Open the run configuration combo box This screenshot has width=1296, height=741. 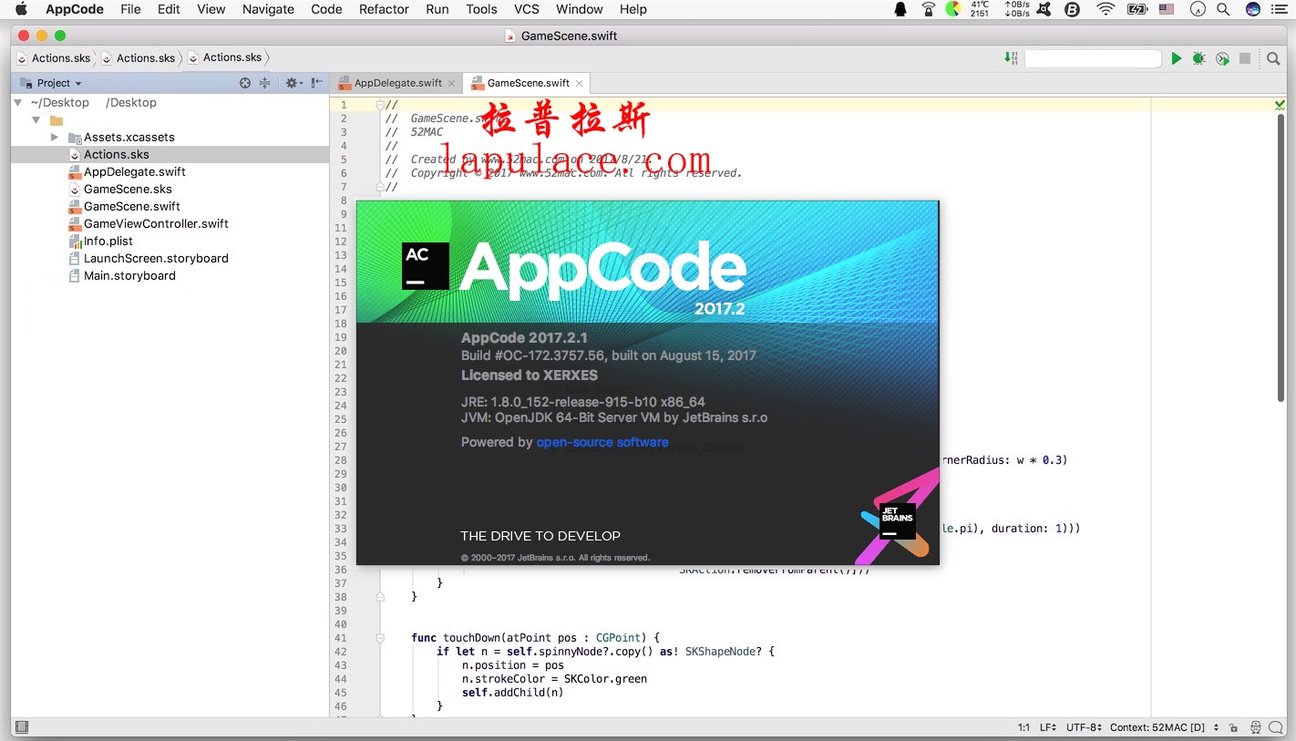click(1093, 58)
